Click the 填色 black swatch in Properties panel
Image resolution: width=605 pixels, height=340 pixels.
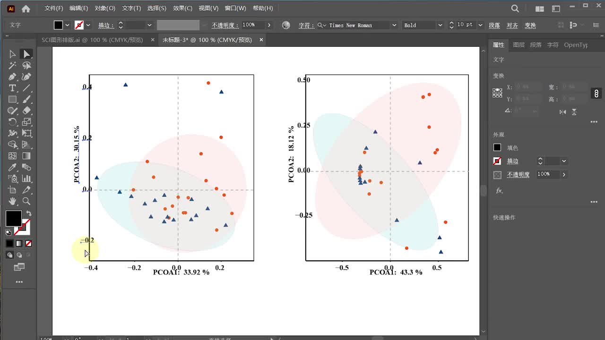point(497,148)
